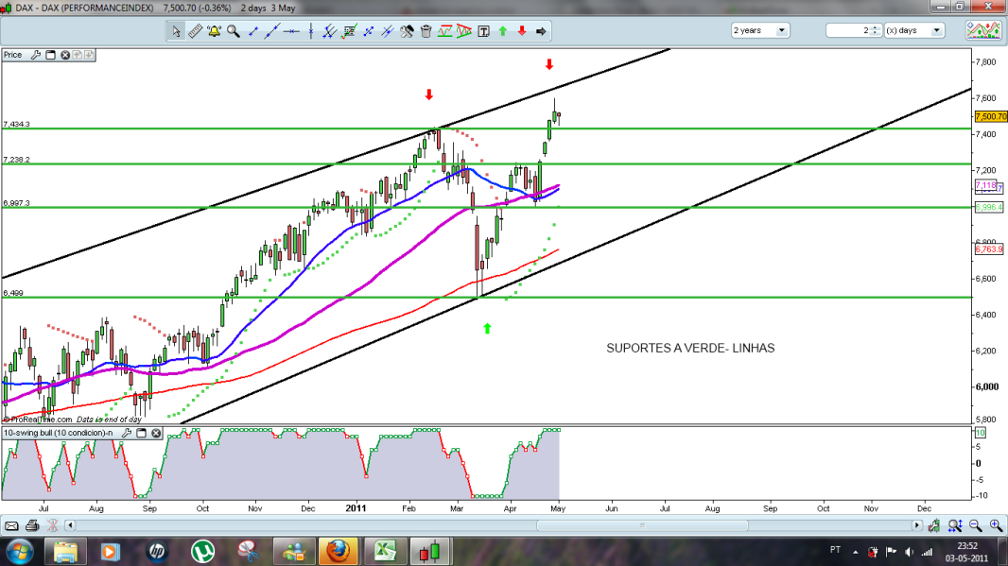Image resolution: width=1008 pixels, height=566 pixels.
Task: Open the price alarm bell tool
Action: coord(212,30)
